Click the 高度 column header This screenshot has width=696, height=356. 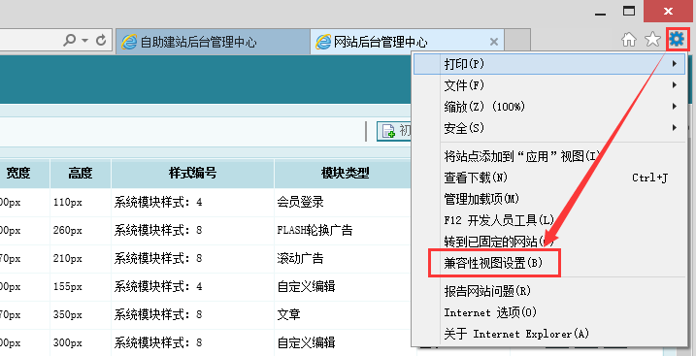(81, 173)
